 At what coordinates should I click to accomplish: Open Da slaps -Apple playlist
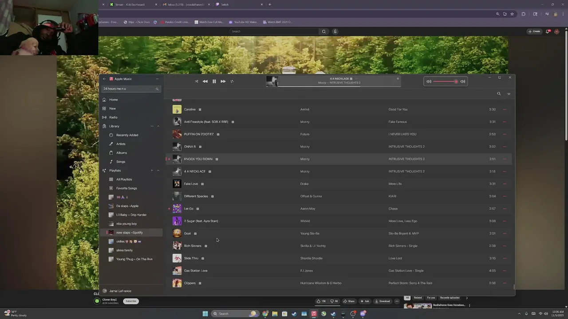(x=127, y=206)
